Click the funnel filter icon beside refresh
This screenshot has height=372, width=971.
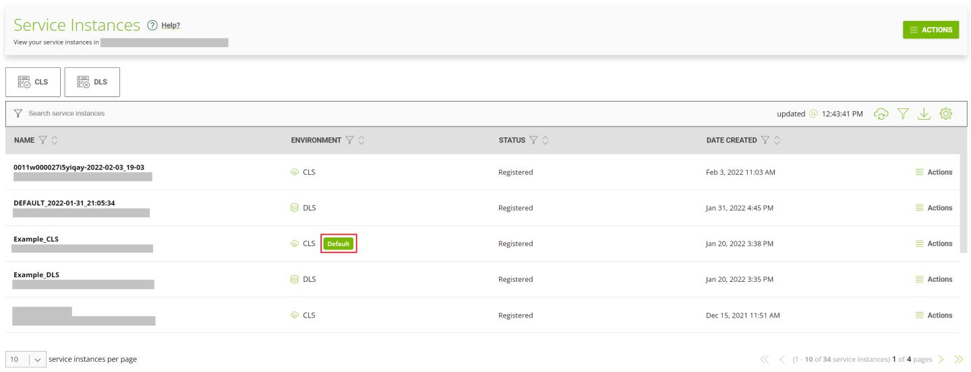click(x=903, y=114)
